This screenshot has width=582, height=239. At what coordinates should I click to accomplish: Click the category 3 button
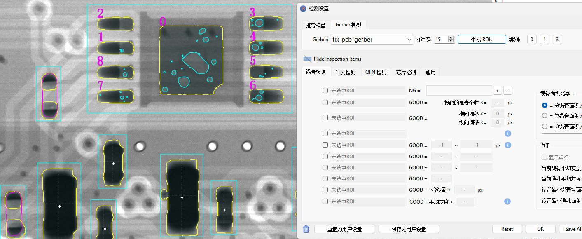[x=557, y=40]
